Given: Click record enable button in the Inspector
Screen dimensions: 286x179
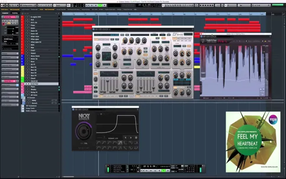Looking at the screenshot, I should click(x=3, y=24).
